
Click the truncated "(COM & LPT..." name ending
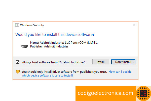click(88, 43)
